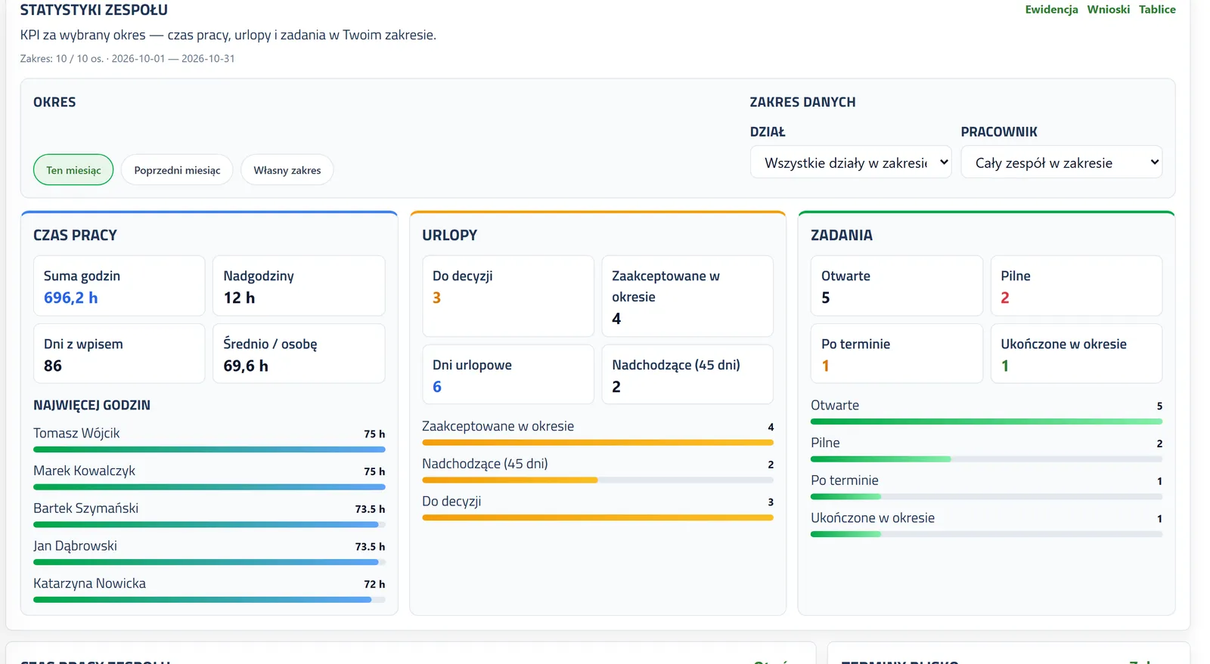The width and height of the screenshot is (1210, 664).
Task: Click the 'Ukończone w okresie' tasks card
Action: tap(1076, 354)
